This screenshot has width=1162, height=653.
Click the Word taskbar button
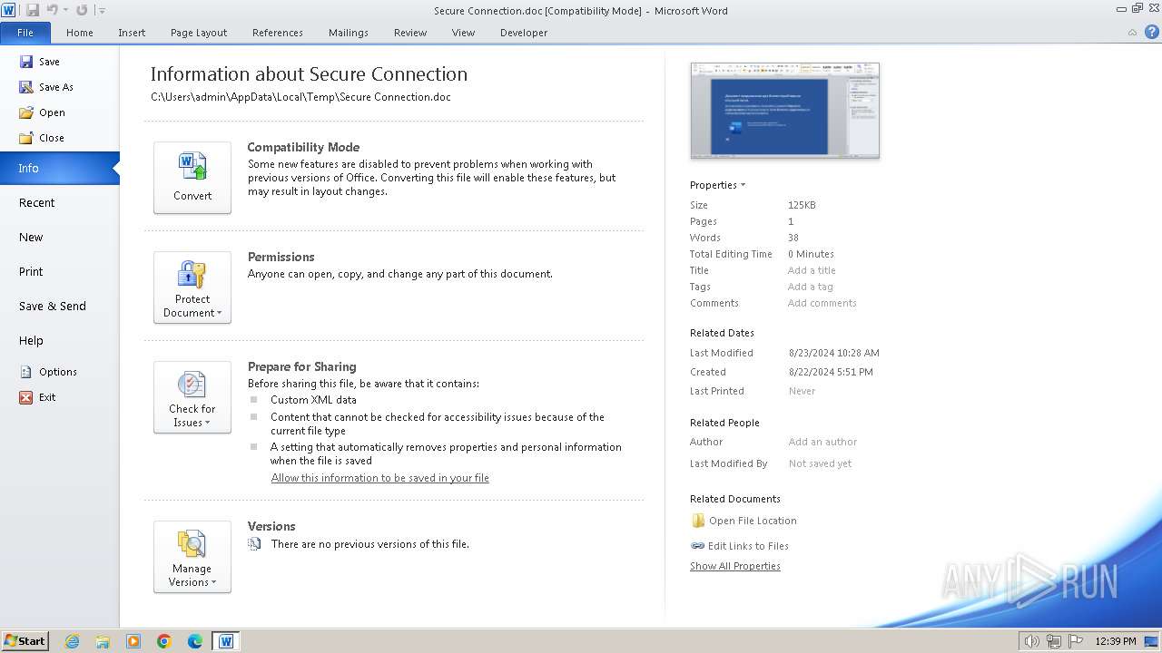pos(226,641)
